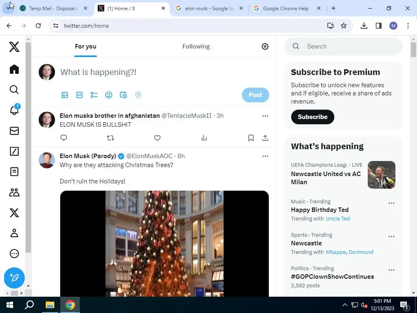This screenshot has width=417, height=313.
Task: Open Chrome three-dot menu
Action: 408,26
